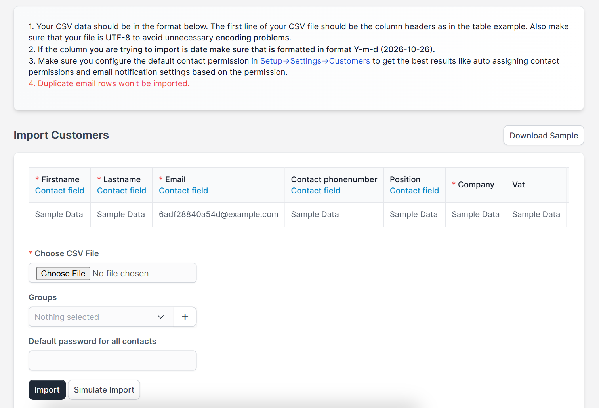Click the Simulate Import button

pos(104,389)
